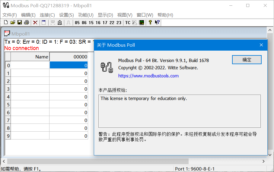This screenshot has width=274, height=172.
Task: Open the modbustools.com website link
Action: [148, 76]
